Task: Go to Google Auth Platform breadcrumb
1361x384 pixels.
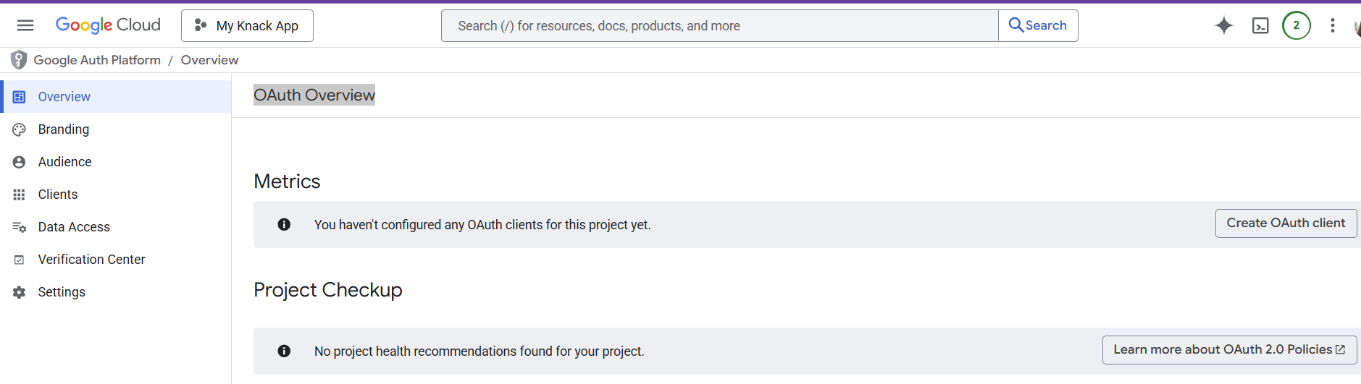Action: click(97, 60)
